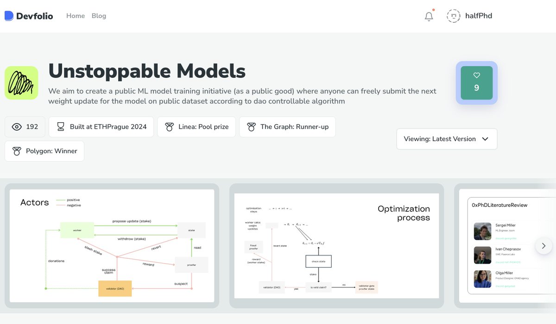Viewport: 556px width, 324px height.
Task: Advance the gallery with the right arrow
Action: (x=543, y=246)
